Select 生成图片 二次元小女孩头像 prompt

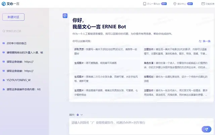click(107, 79)
